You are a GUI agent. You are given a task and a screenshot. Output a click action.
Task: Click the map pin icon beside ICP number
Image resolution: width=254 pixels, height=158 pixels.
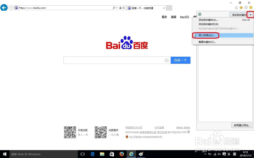pyautogui.click(x=188, y=132)
